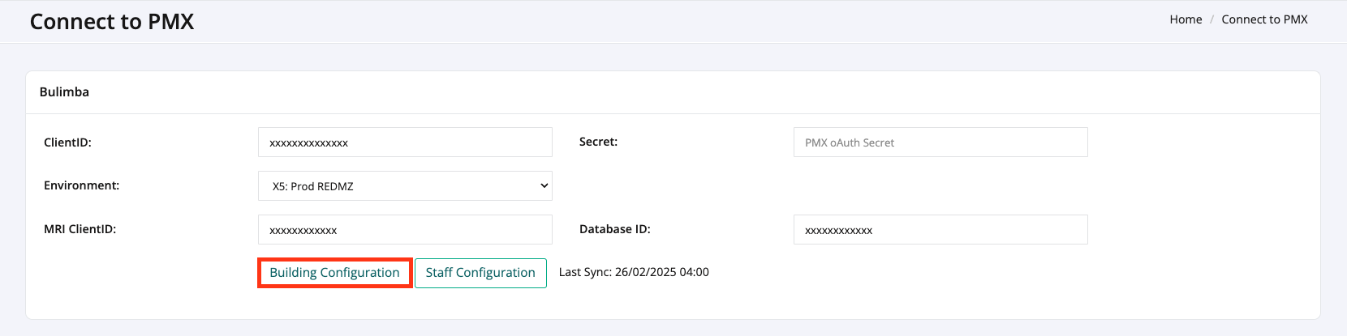Click the Secret: field label
This screenshot has height=336, width=1347.
tap(598, 142)
